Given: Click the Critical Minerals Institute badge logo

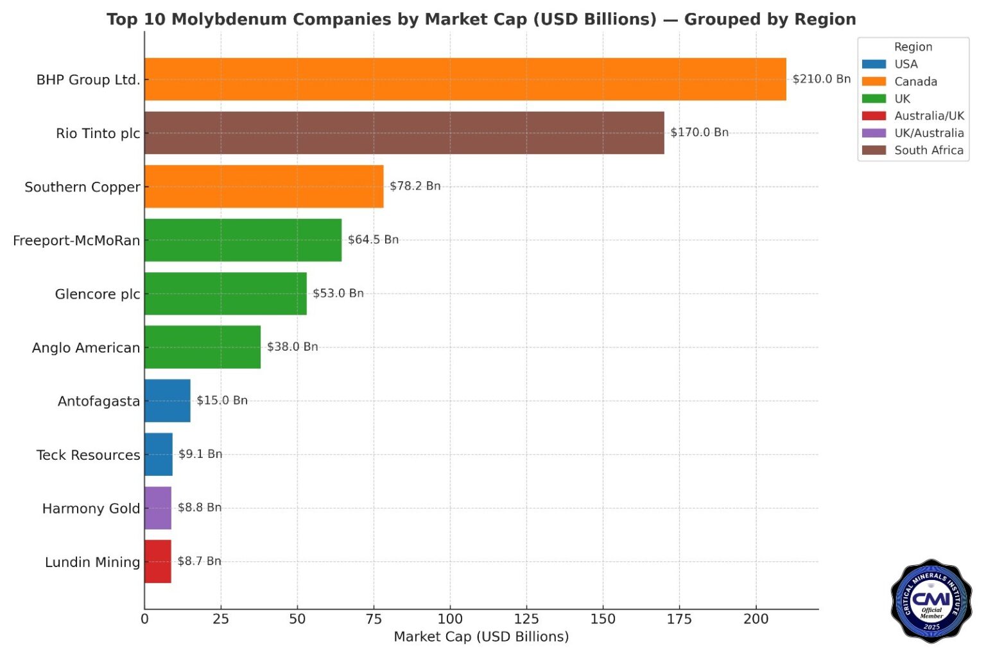Looking at the screenshot, I should coord(931,601).
